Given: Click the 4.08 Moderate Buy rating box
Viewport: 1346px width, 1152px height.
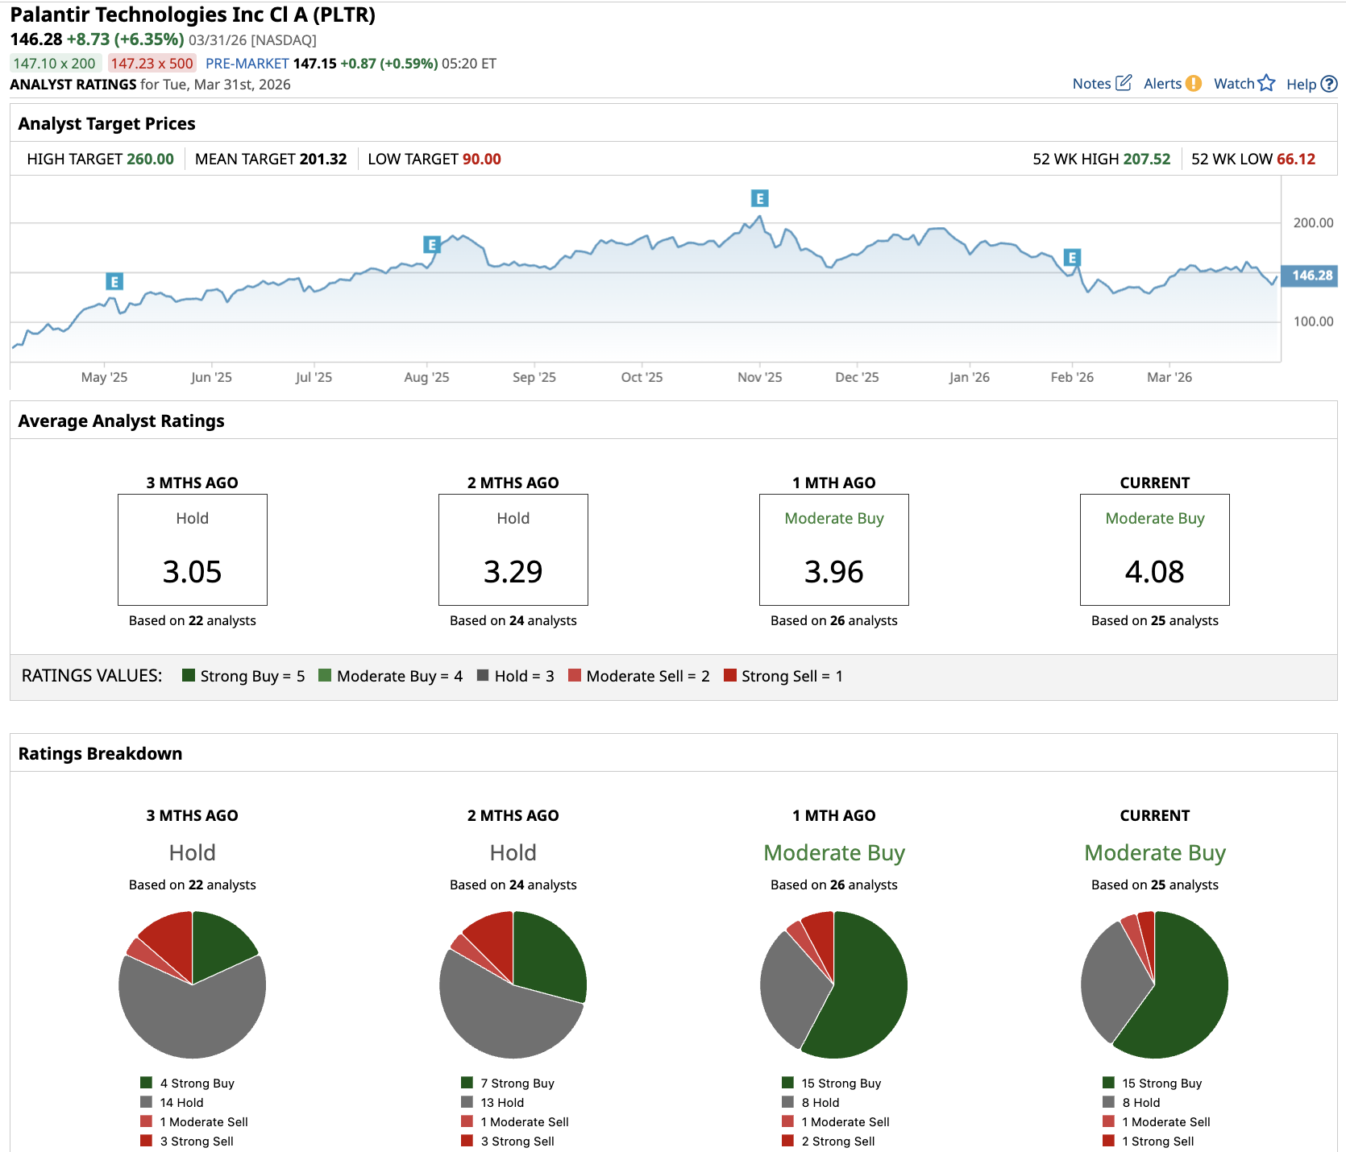Looking at the screenshot, I should coord(1155,549).
